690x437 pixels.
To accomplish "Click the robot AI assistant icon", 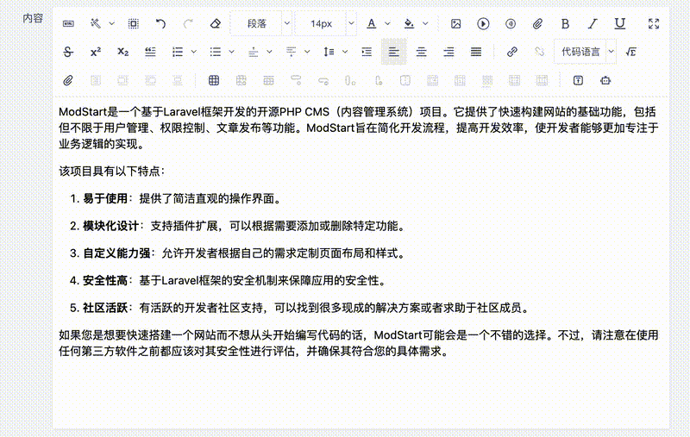I will 605,80.
